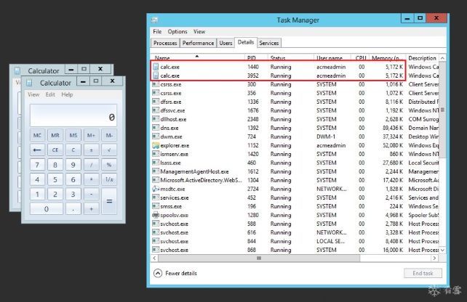Select the dfsrs.exe row name

[x=171, y=102]
